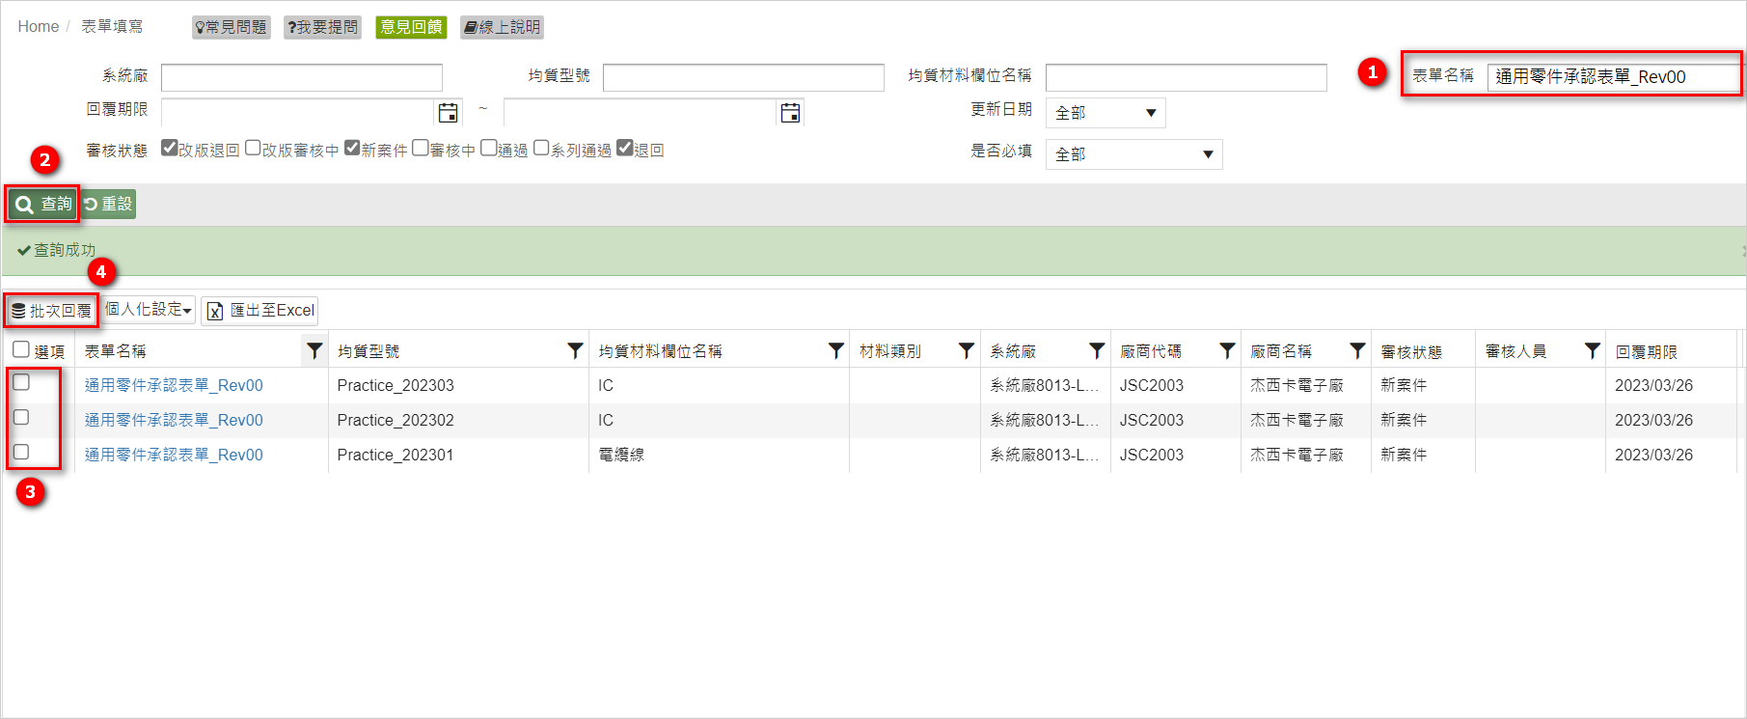Image resolution: width=1747 pixels, height=719 pixels.
Task: Filter the 表單名稱 column
Action: click(x=314, y=350)
